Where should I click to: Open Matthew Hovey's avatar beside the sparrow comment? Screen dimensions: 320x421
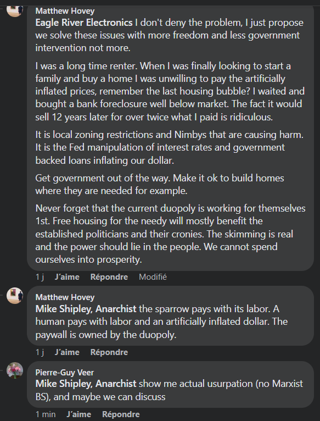15,296
